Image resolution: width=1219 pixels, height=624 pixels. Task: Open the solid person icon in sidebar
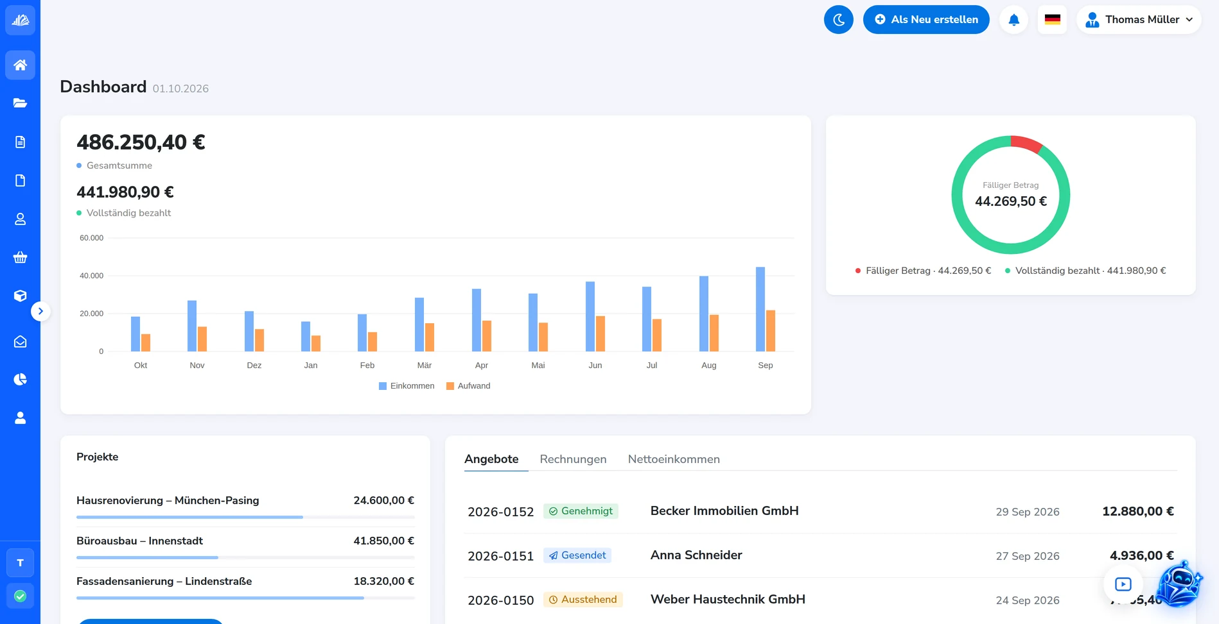[20, 418]
